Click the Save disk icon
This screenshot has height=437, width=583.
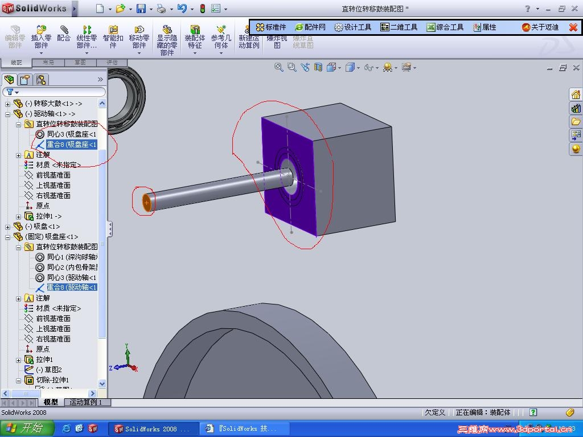click(141, 8)
